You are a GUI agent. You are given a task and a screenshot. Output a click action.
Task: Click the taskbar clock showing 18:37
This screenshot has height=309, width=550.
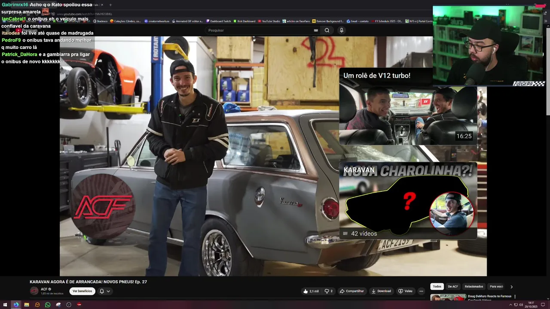coord(531,305)
